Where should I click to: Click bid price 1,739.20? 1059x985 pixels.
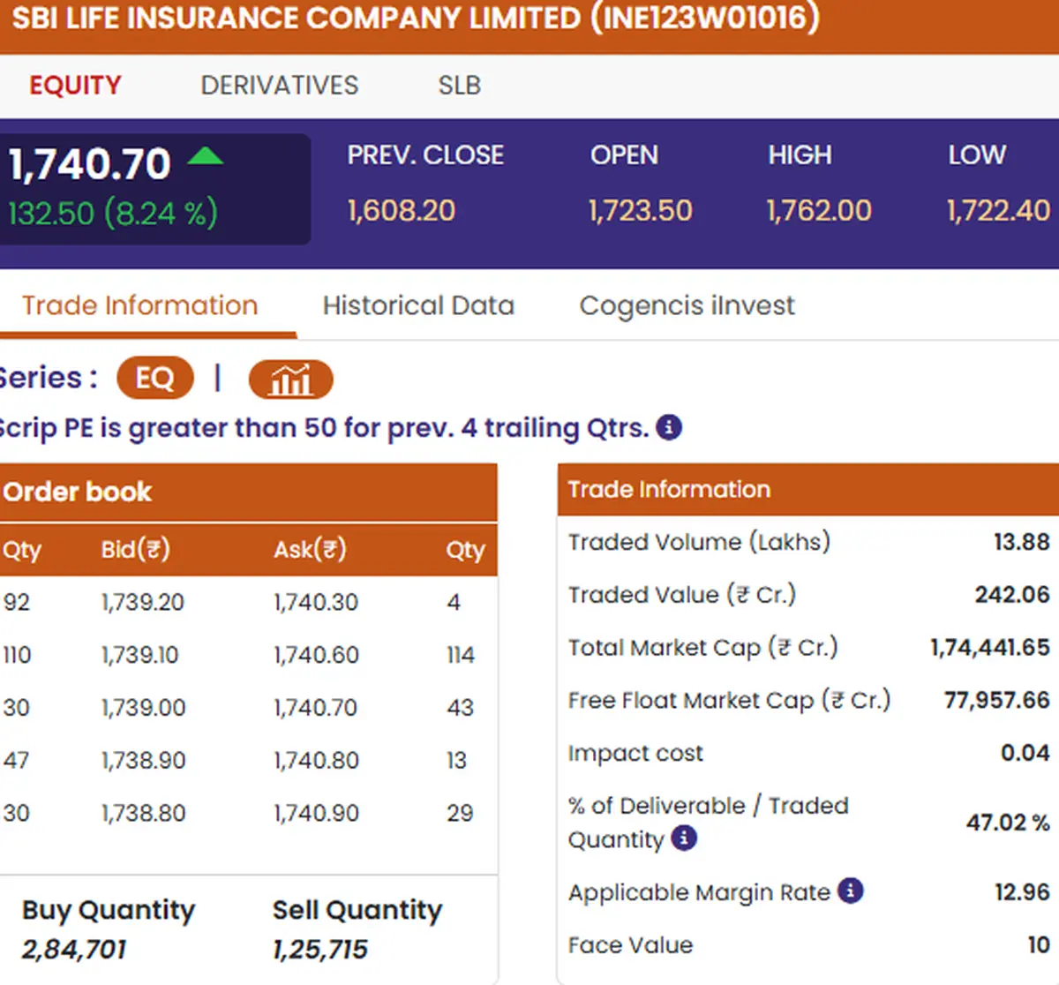(x=142, y=603)
